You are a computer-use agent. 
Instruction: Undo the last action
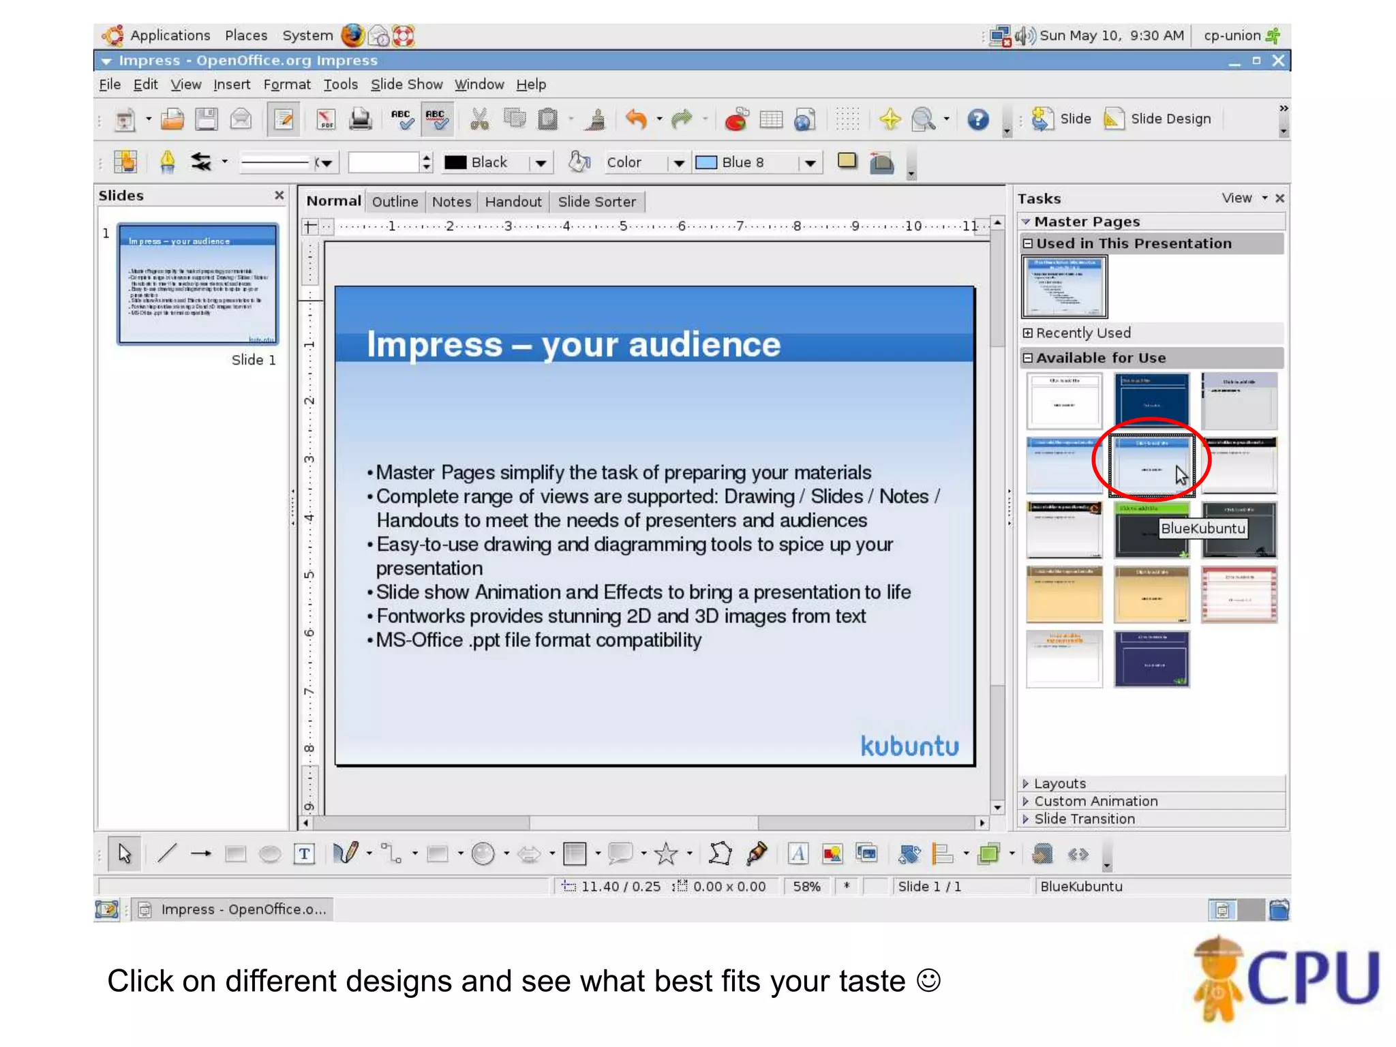(636, 119)
